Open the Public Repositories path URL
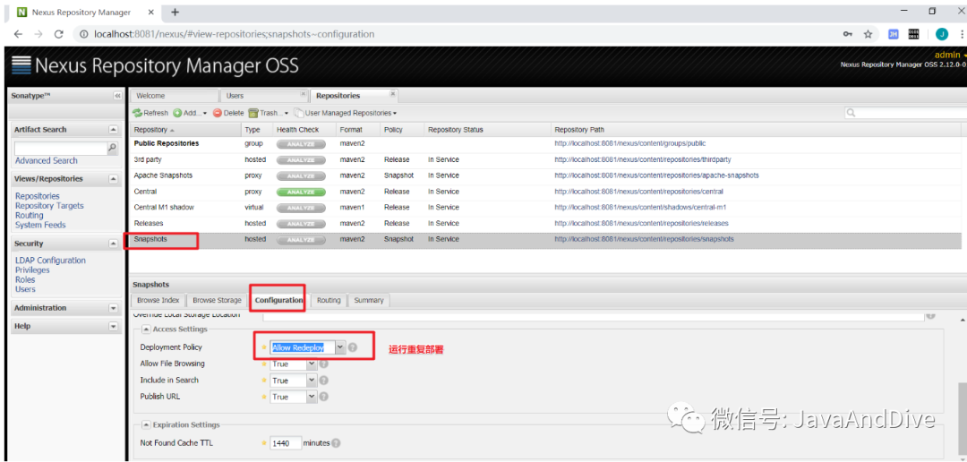Viewport: 967px width, 462px height. 629,144
